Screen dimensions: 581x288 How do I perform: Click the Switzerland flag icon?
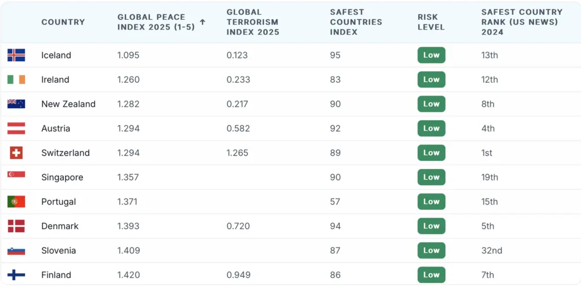pyautogui.click(x=16, y=153)
